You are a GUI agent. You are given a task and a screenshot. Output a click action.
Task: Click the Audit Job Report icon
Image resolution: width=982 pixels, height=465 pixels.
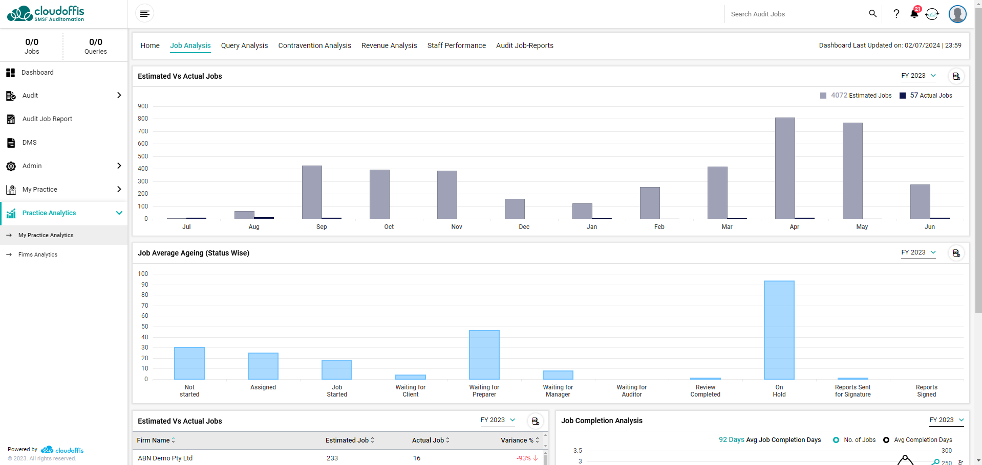[x=11, y=119]
